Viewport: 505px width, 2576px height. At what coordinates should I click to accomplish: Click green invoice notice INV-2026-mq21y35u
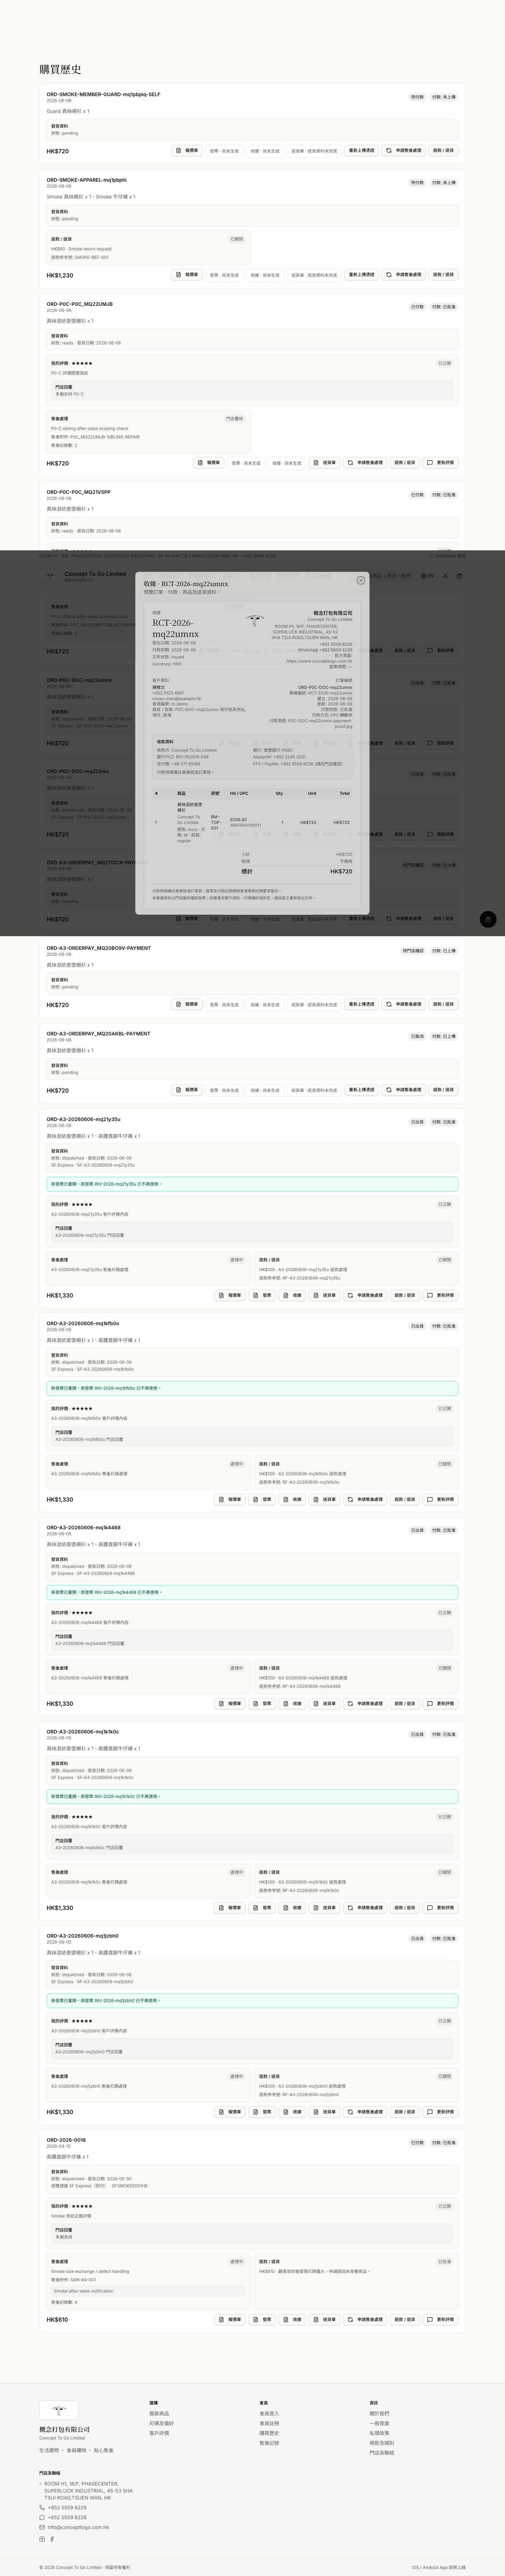click(x=252, y=1184)
